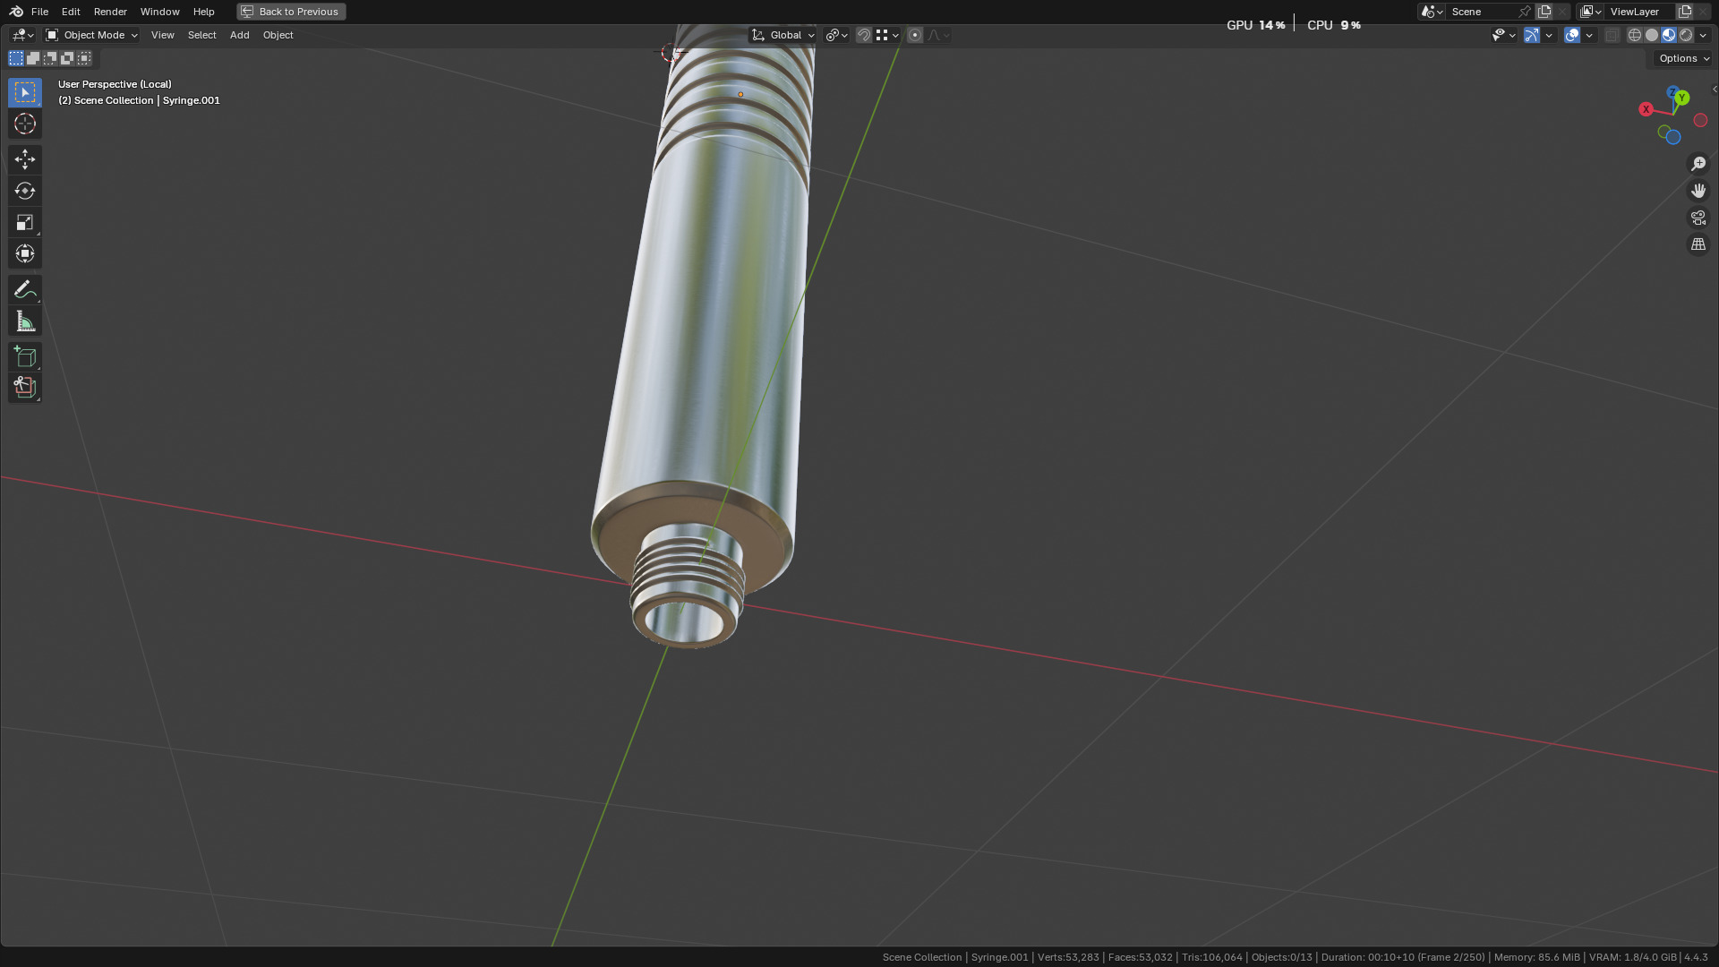Screen dimensions: 1719x967
Task: Click the Z axis on navigation gizmo
Action: (1672, 91)
